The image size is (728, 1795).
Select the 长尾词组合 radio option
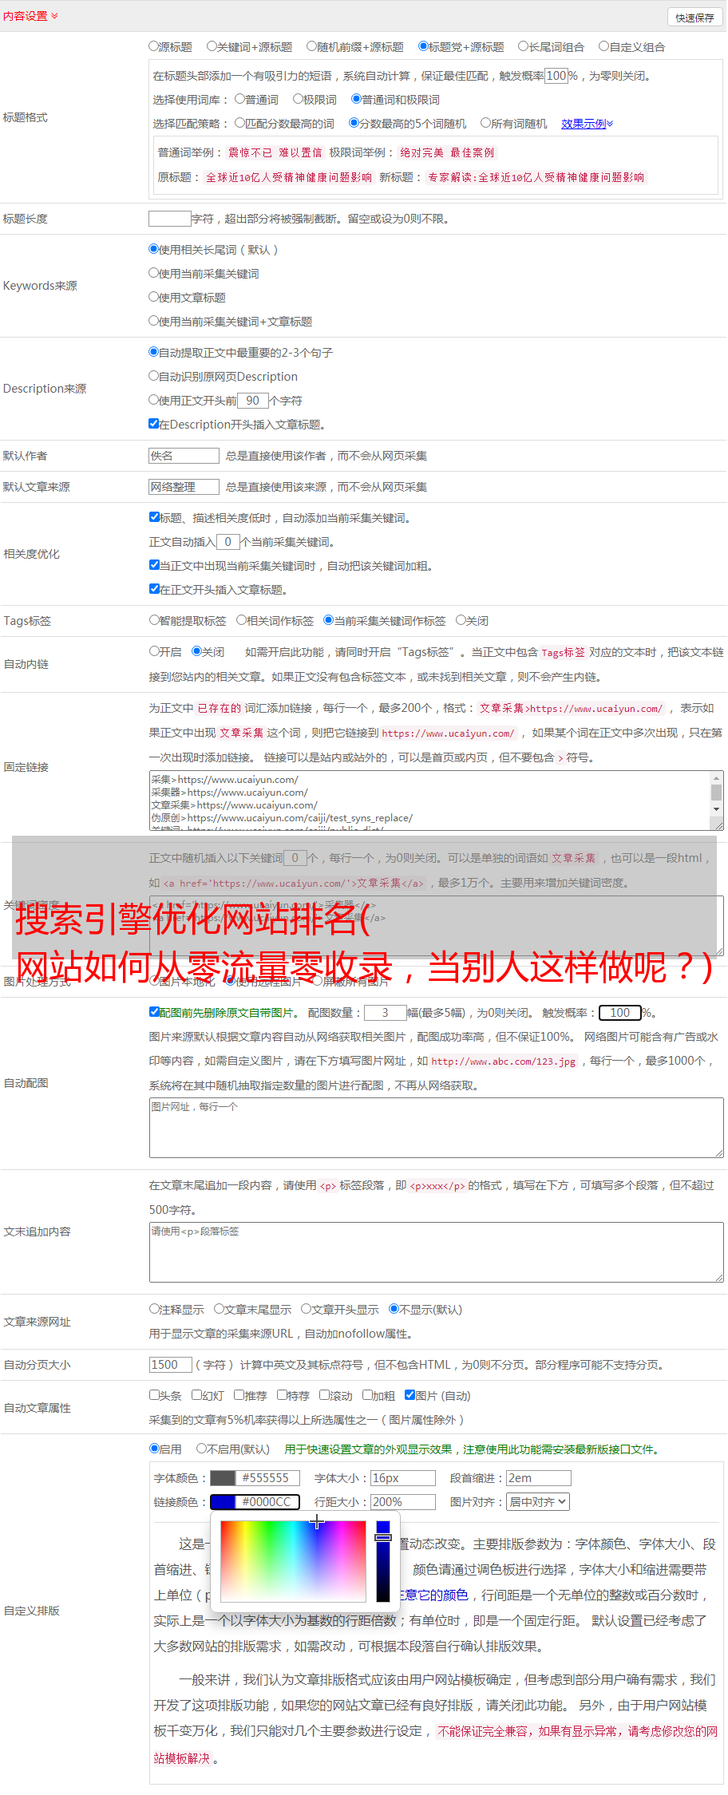click(524, 46)
